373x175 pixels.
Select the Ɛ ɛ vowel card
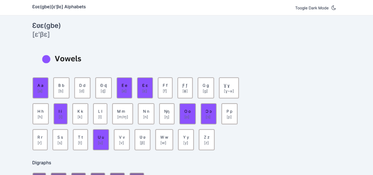(x=145, y=88)
